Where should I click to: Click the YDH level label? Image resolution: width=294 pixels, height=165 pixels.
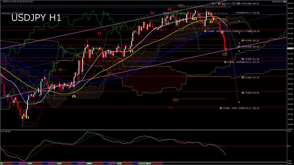pos(181,5)
